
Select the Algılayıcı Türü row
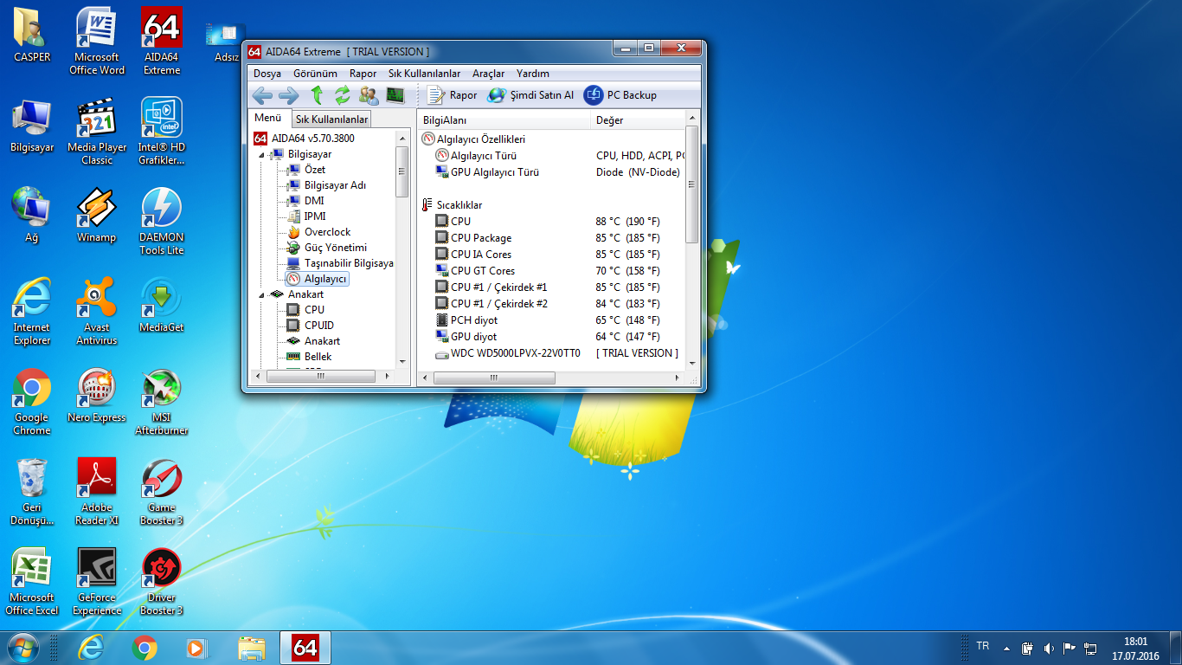point(552,156)
